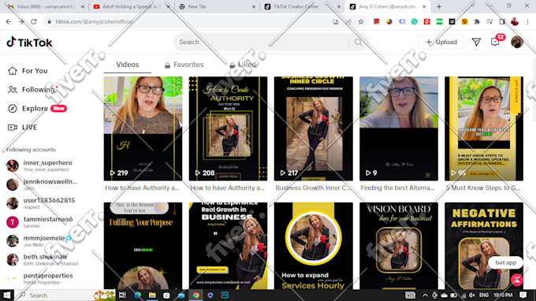Open the TikTok profile avatar menu
The width and height of the screenshot is (536, 301).
click(x=517, y=42)
